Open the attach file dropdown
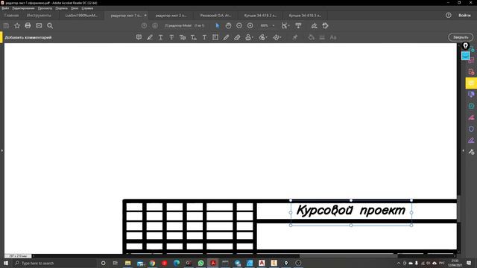The width and height of the screenshot is (477, 268). point(263,37)
